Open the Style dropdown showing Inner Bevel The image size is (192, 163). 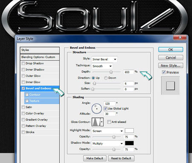[x=105, y=59]
